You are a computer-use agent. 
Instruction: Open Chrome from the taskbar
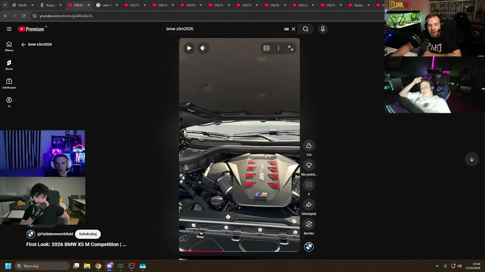[98, 266]
